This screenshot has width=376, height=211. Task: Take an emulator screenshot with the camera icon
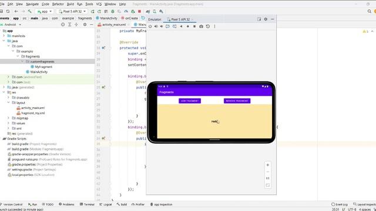(201, 26)
